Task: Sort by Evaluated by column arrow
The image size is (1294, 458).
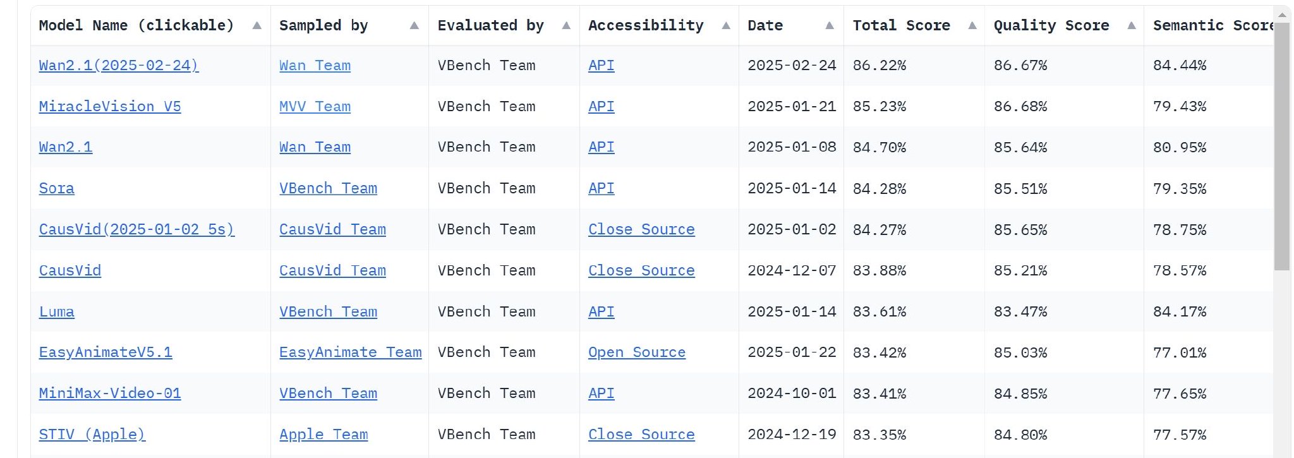Action: 566,26
